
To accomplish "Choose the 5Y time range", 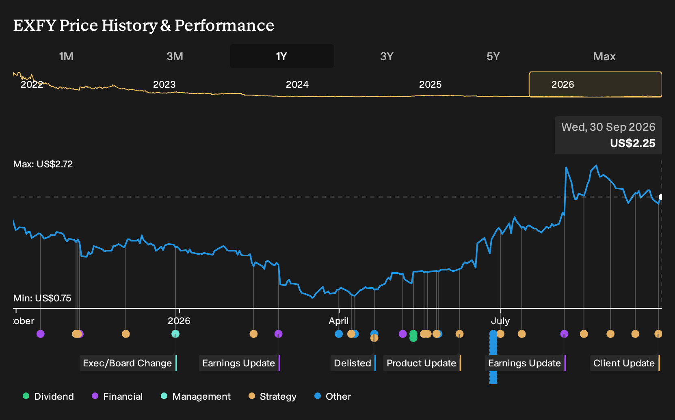I will pyautogui.click(x=493, y=56).
